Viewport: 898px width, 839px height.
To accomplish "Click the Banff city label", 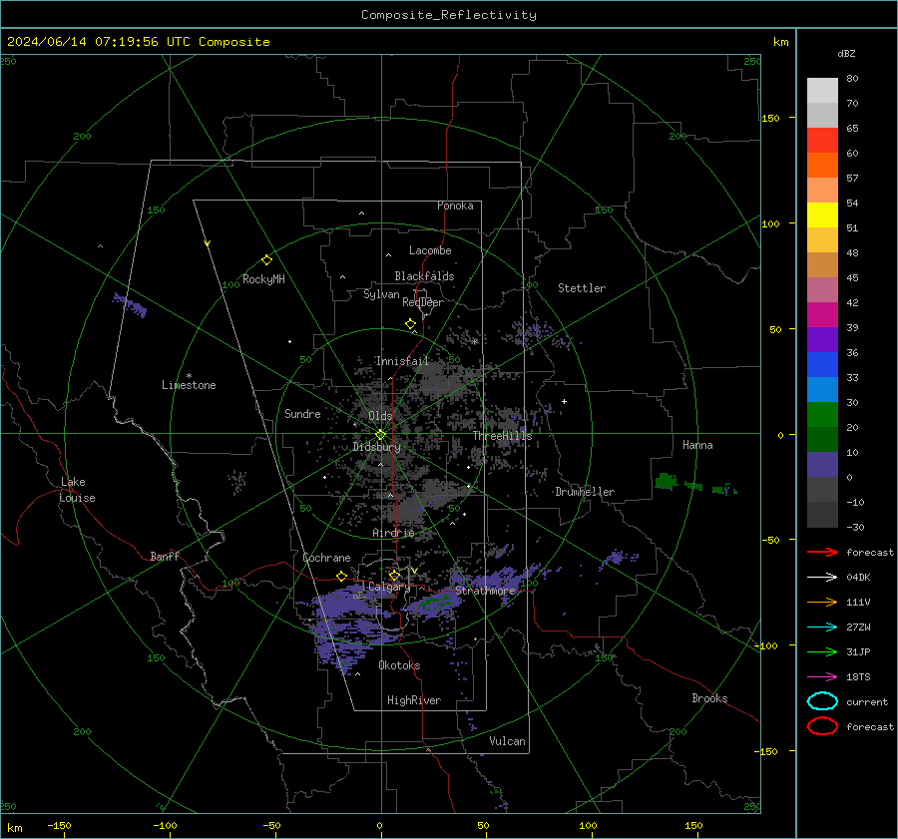I will (165, 557).
